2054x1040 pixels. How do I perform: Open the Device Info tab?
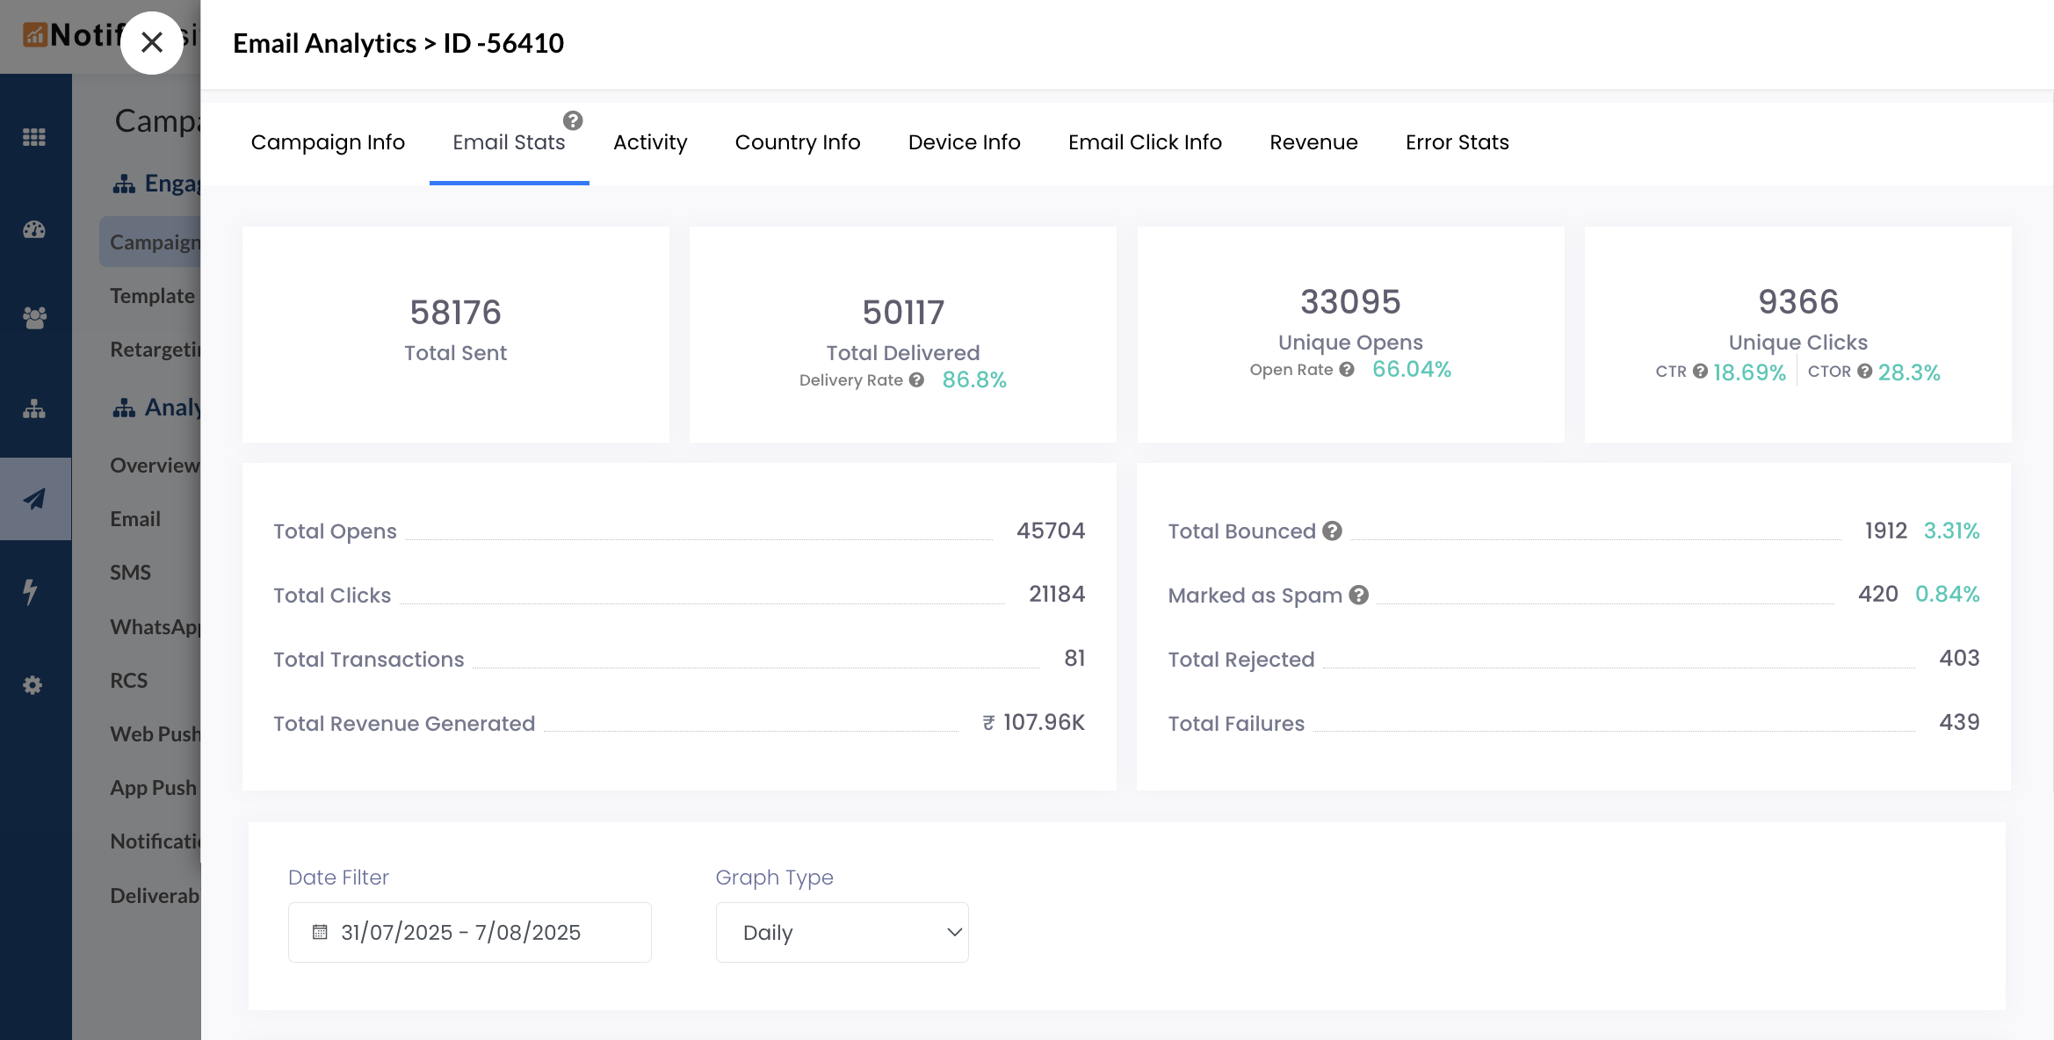(964, 142)
